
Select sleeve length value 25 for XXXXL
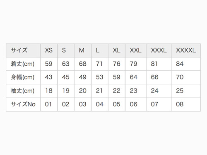(186, 91)
